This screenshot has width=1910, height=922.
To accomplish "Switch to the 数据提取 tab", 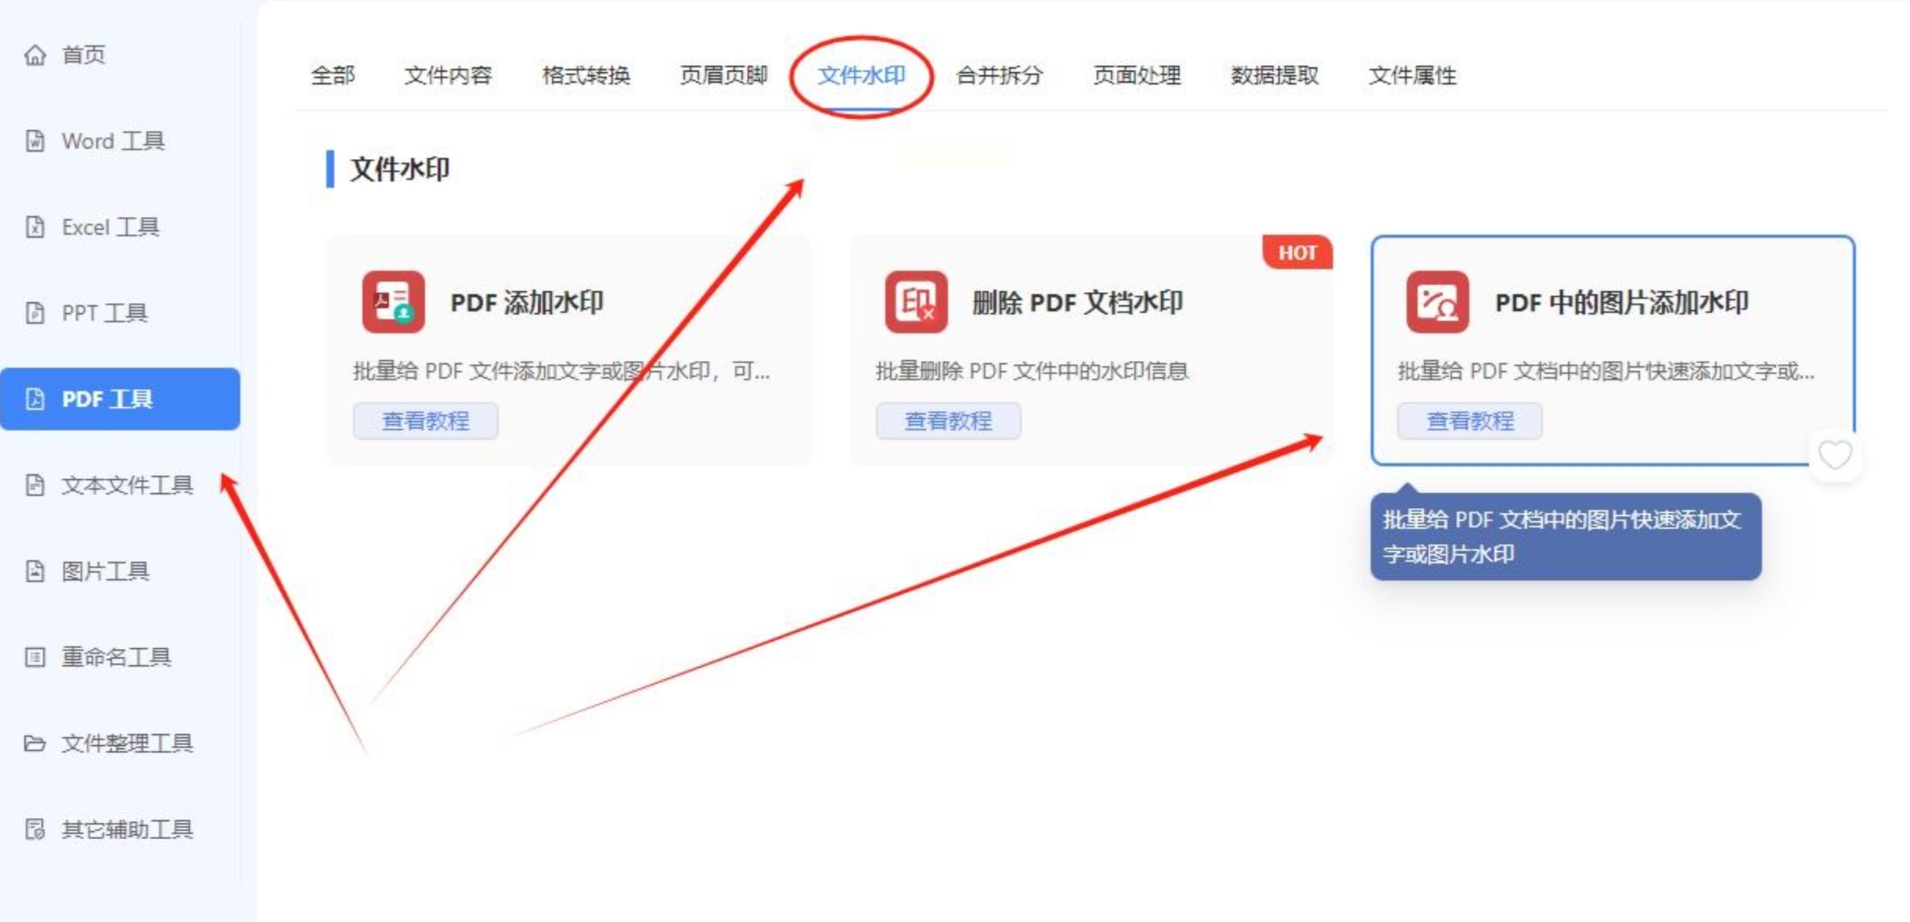I will (1274, 75).
